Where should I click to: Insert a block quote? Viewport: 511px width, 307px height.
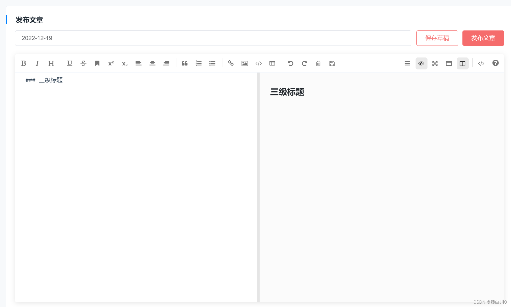click(185, 63)
